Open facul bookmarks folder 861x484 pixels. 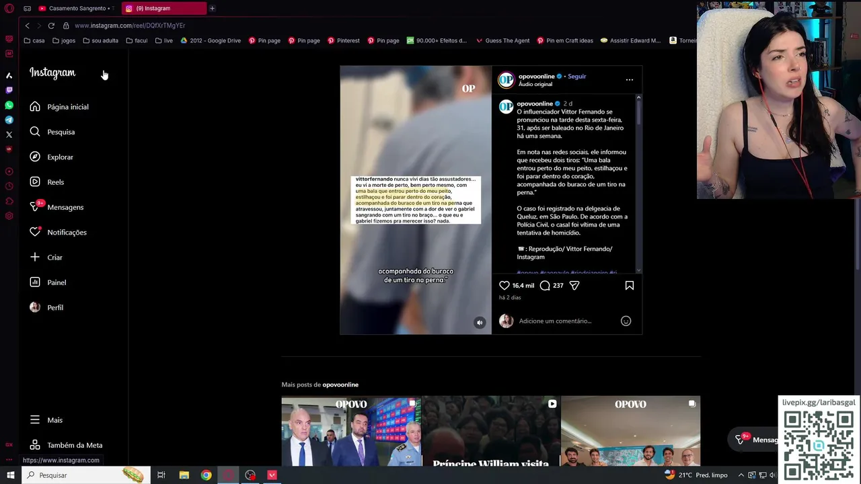(137, 40)
